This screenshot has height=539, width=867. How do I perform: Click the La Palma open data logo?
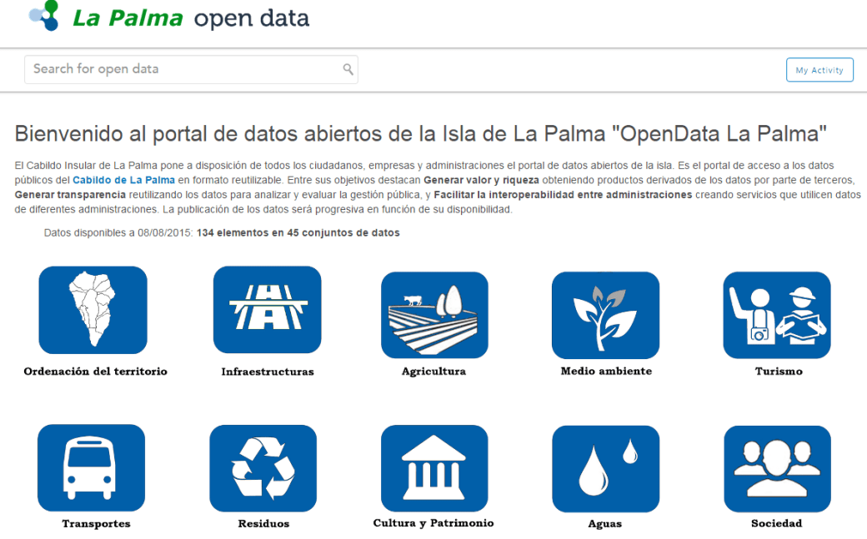click(170, 17)
